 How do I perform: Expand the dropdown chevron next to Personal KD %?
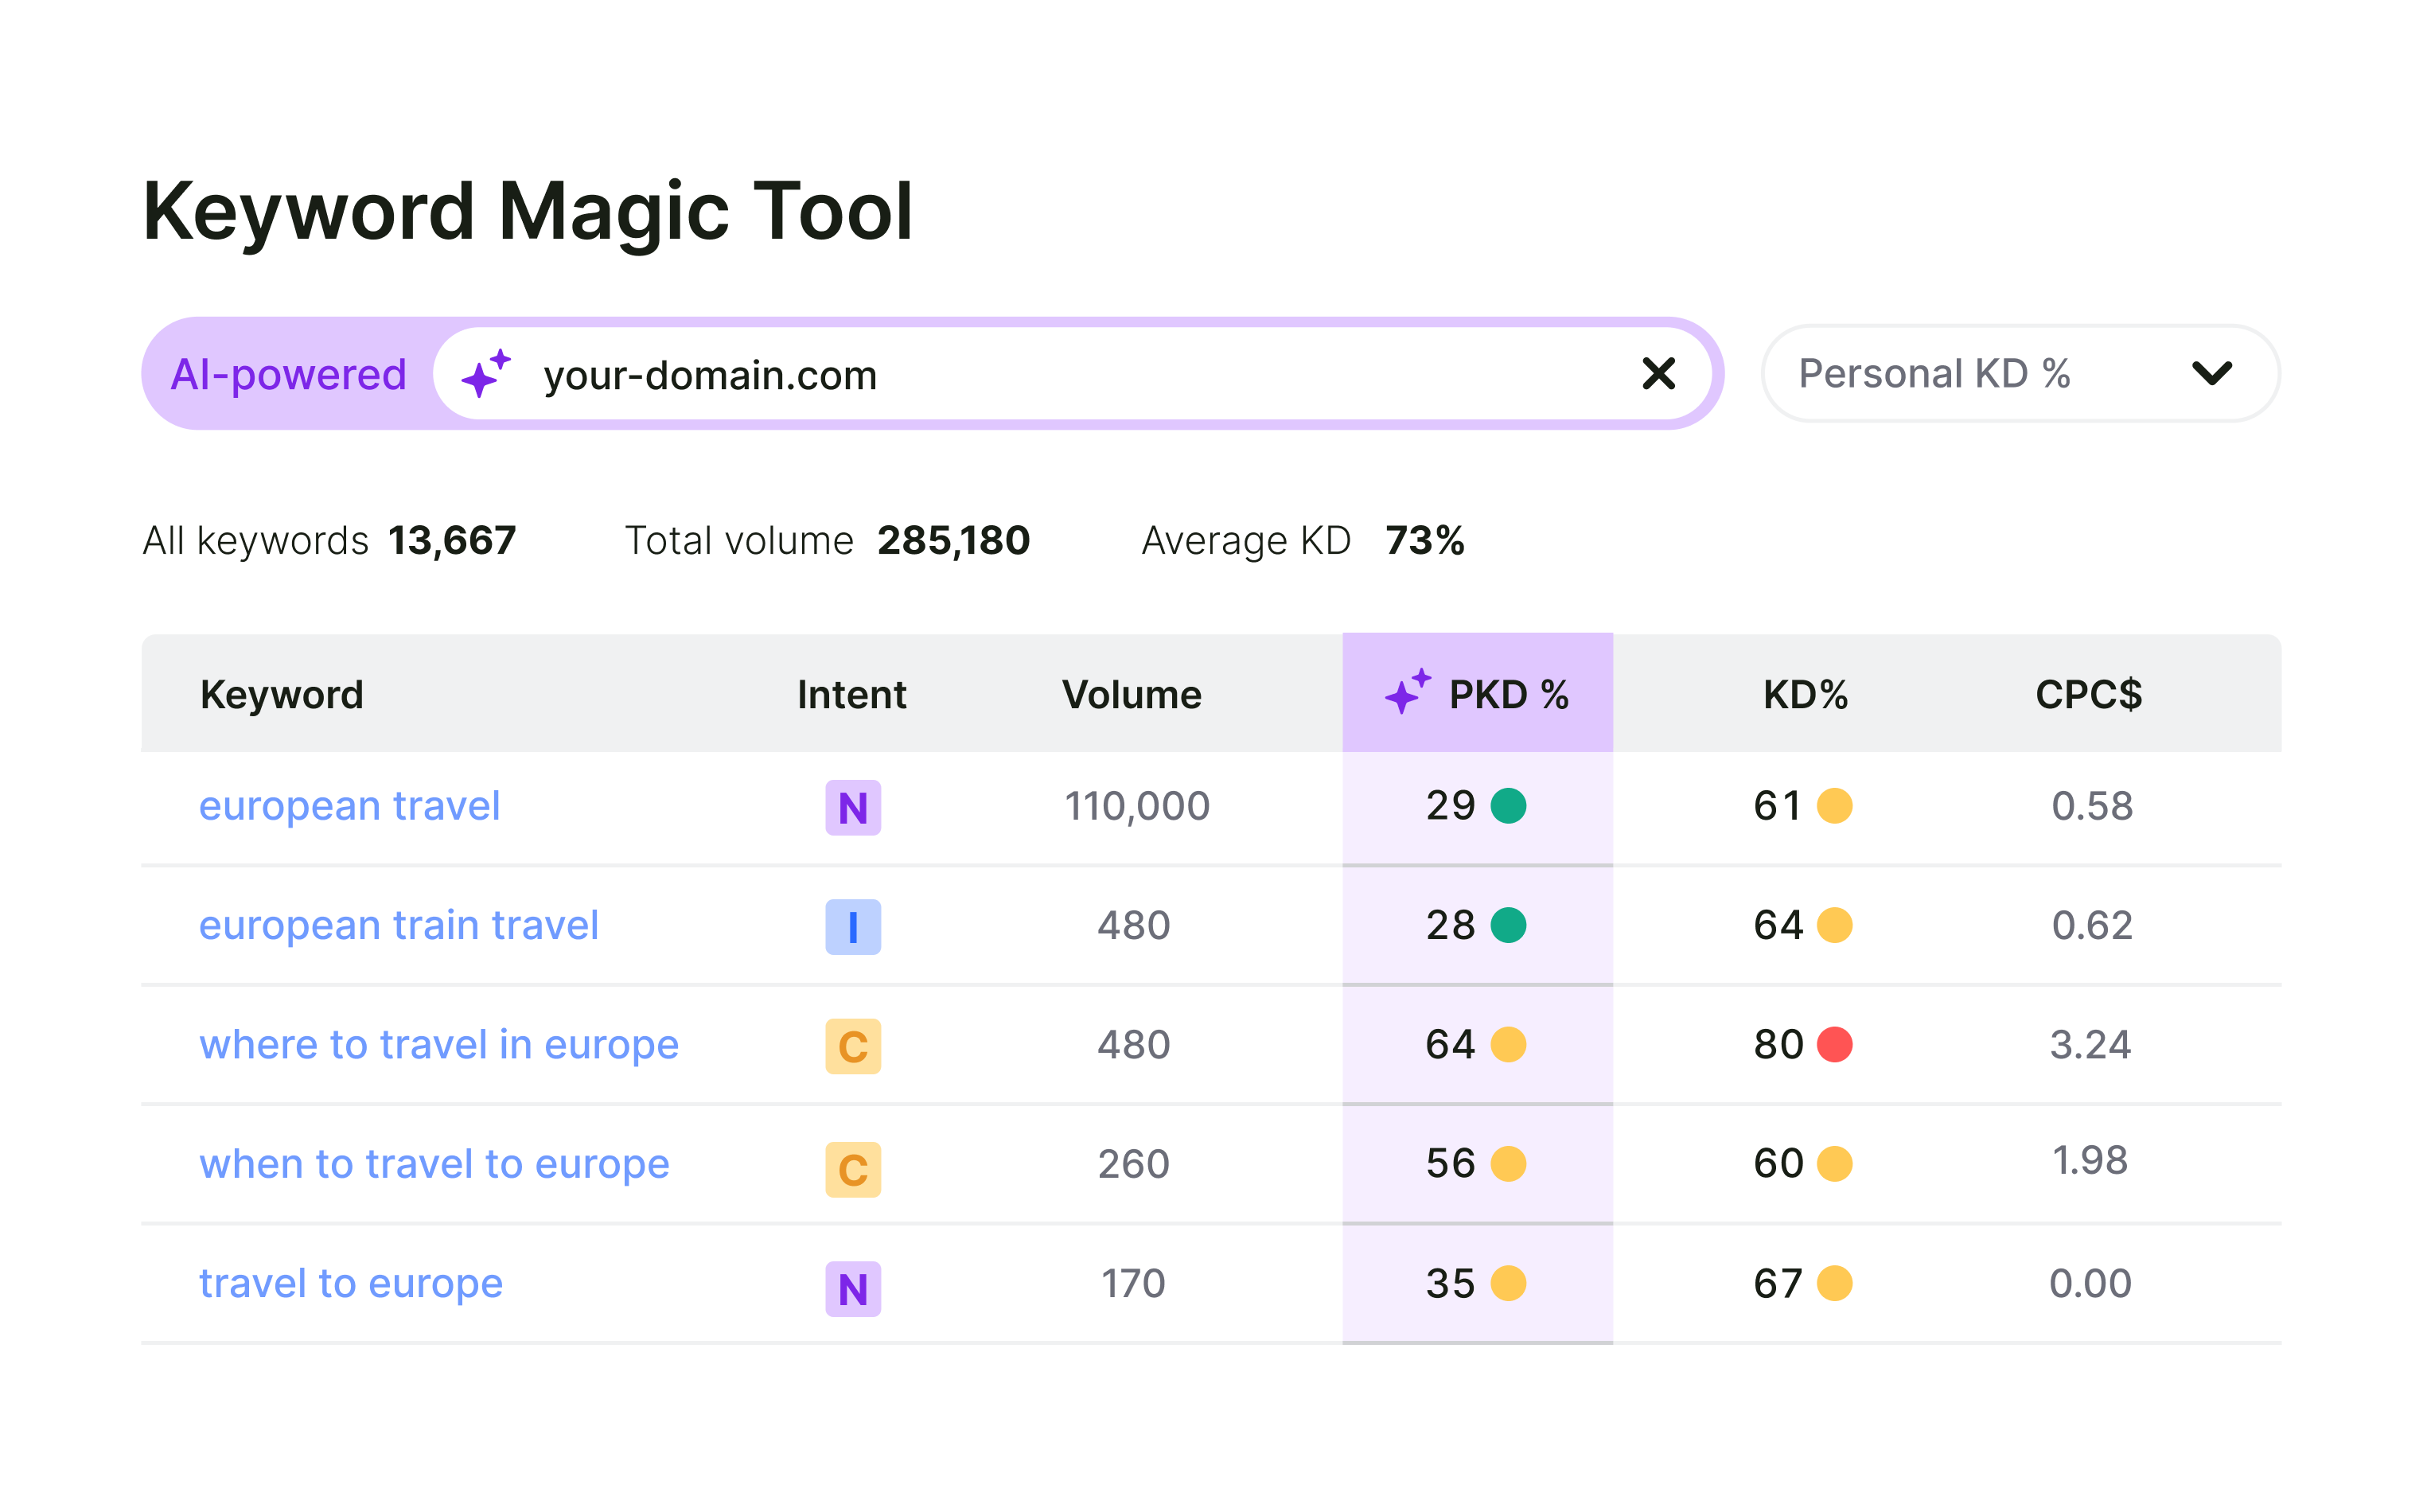pos(2214,373)
